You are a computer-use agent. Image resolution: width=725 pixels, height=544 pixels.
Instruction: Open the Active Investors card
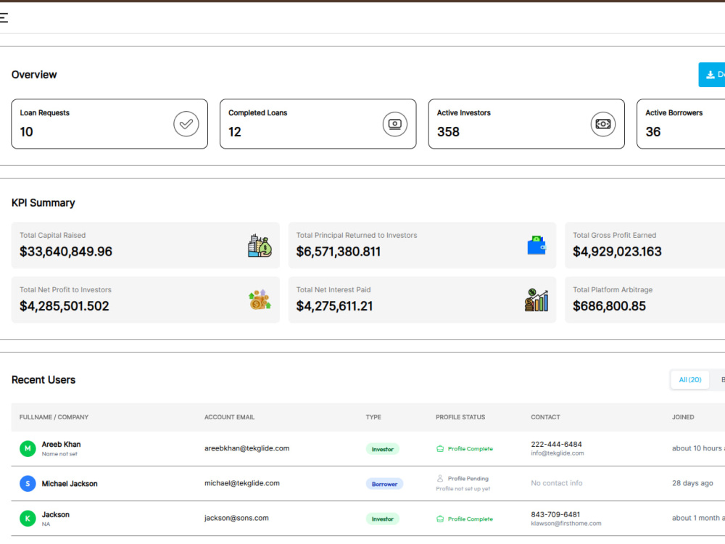pyautogui.click(x=526, y=124)
